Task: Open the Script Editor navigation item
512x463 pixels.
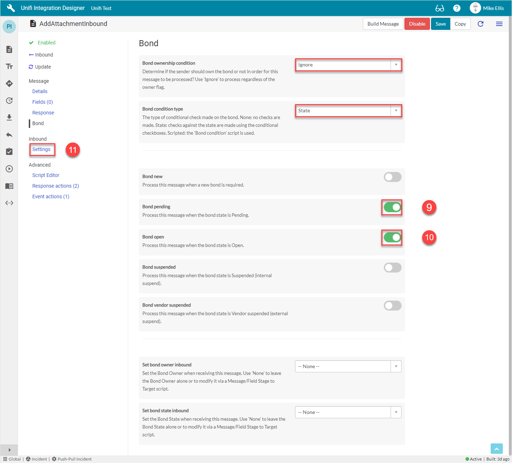Action: click(46, 175)
